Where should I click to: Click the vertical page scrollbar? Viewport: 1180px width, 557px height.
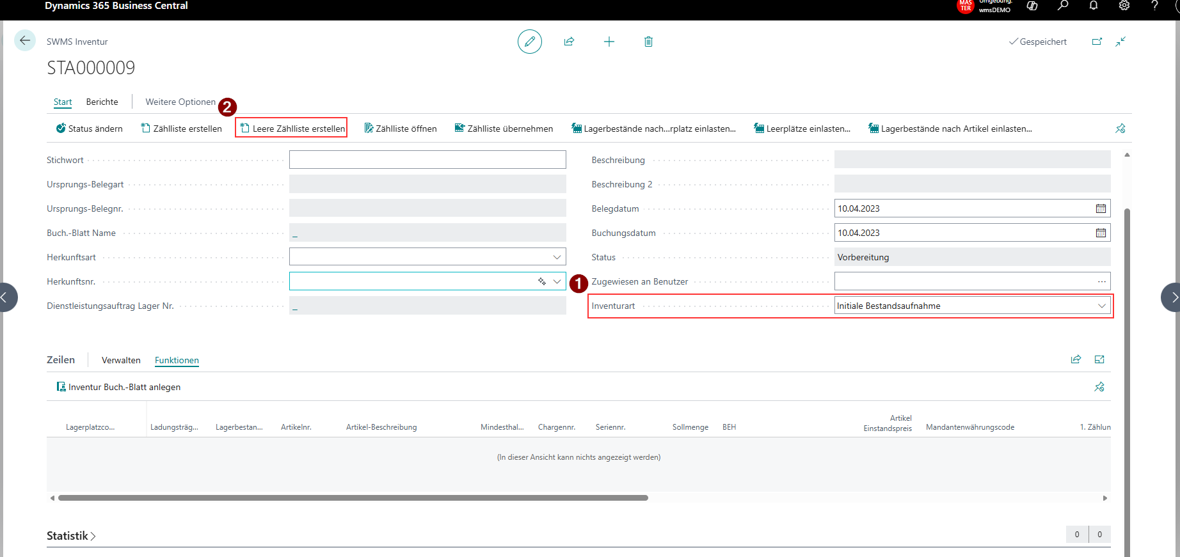click(1127, 384)
